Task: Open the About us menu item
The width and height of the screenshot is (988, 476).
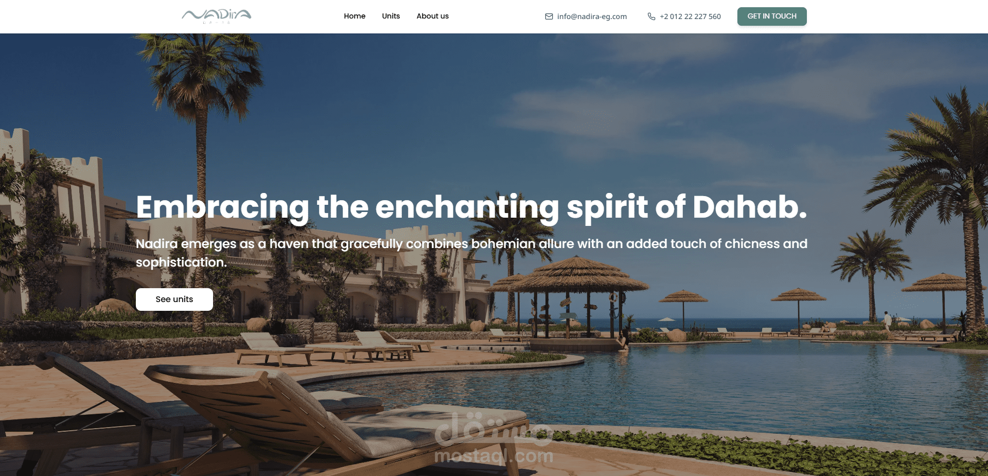Action: [x=433, y=16]
